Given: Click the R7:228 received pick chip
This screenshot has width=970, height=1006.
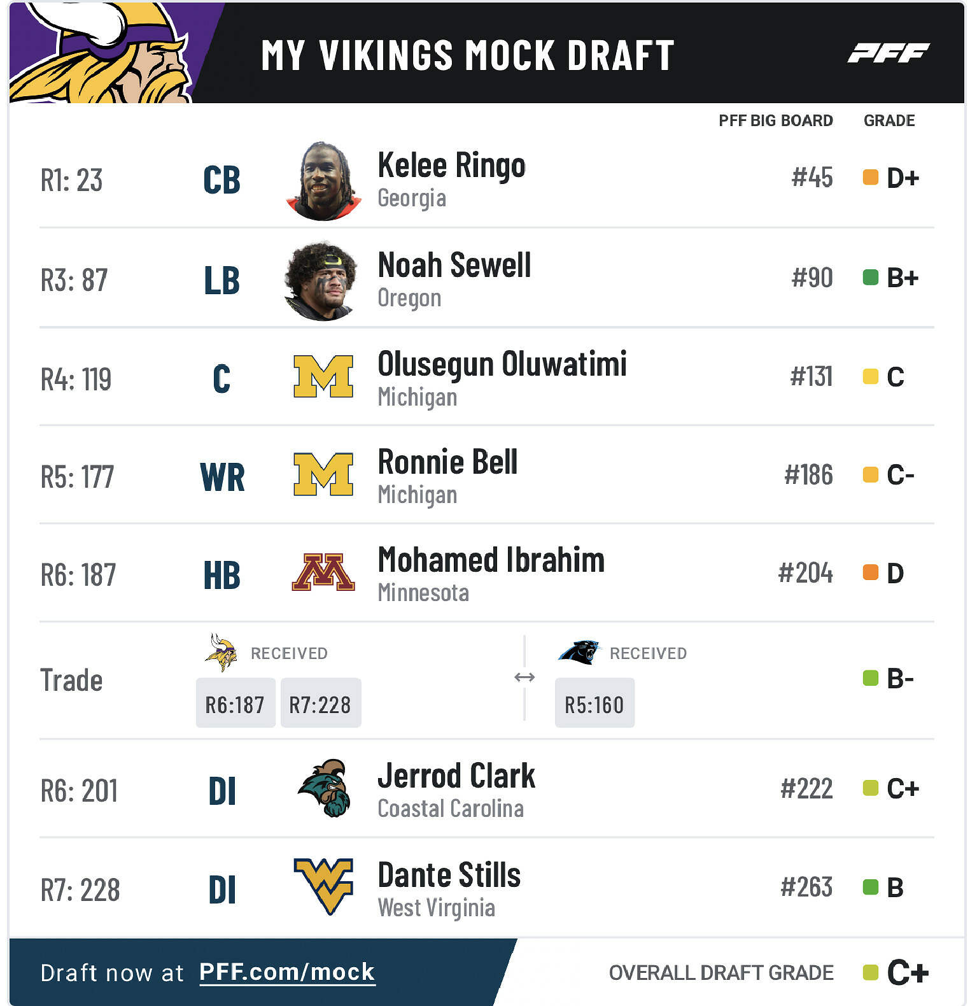Looking at the screenshot, I should 320,704.
